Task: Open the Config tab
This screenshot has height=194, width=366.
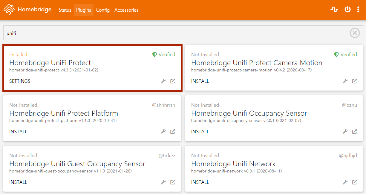Action: tap(103, 10)
